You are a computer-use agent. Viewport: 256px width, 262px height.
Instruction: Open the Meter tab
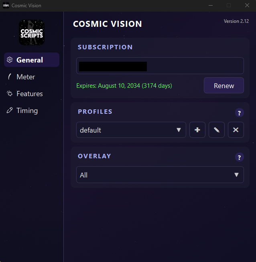[x=26, y=77]
